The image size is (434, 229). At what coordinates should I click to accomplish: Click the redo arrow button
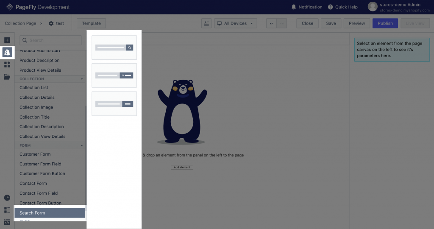tap(282, 24)
